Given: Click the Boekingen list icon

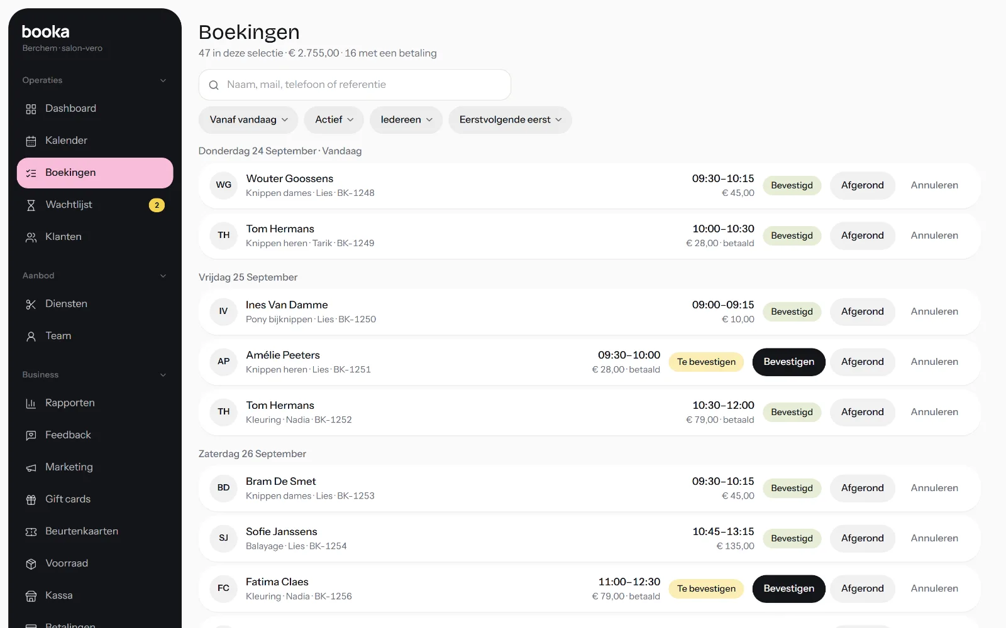Looking at the screenshot, I should click(x=31, y=173).
